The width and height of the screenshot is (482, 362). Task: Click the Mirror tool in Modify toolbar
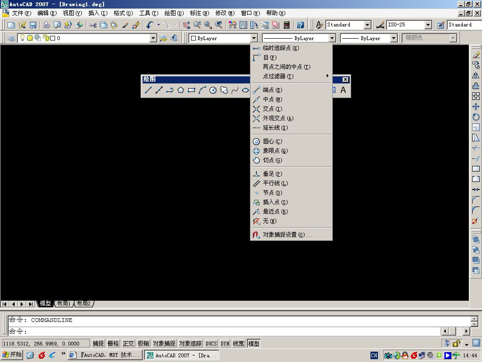[x=476, y=75]
